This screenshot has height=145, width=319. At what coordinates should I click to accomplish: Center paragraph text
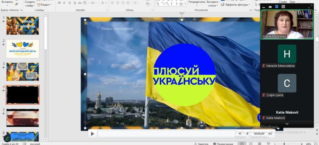117,3
